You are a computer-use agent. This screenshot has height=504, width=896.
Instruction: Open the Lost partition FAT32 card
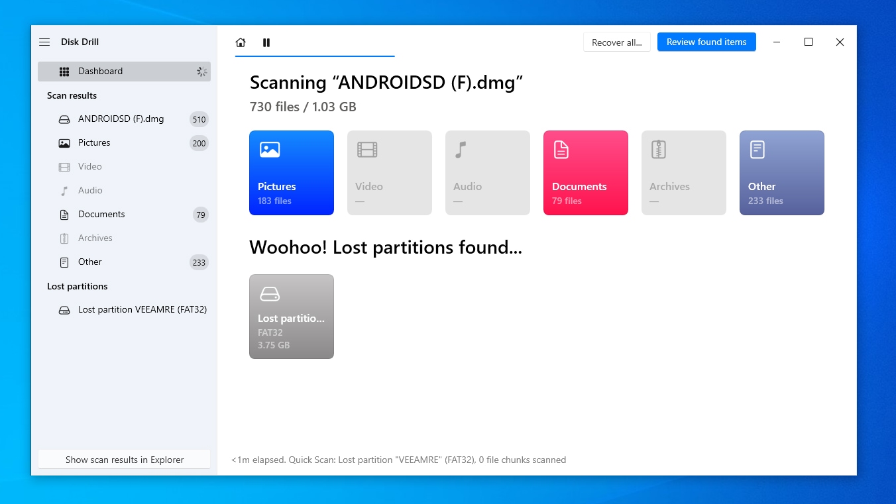pos(292,317)
